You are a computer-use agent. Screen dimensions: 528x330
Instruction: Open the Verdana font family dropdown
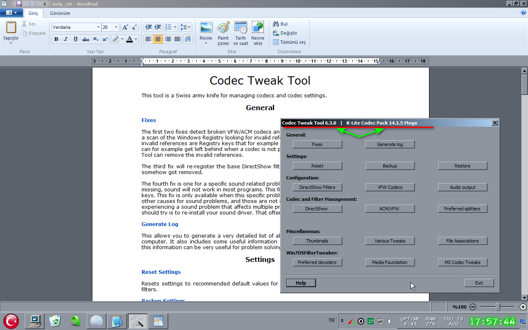click(x=98, y=27)
